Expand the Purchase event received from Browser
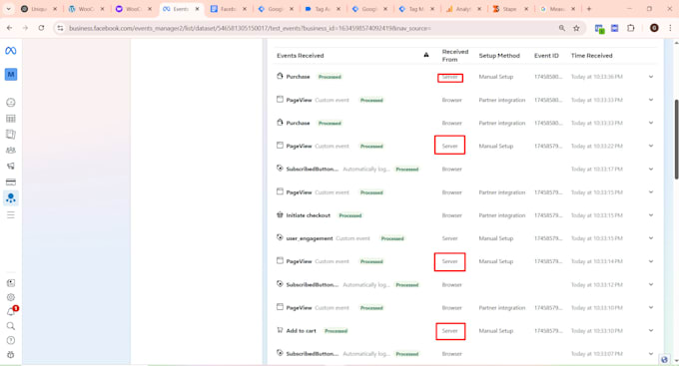The image size is (679, 366). (651, 123)
